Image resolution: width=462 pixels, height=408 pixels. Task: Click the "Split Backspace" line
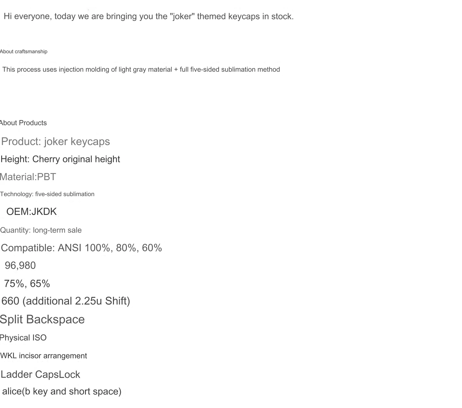pyautogui.click(x=43, y=319)
